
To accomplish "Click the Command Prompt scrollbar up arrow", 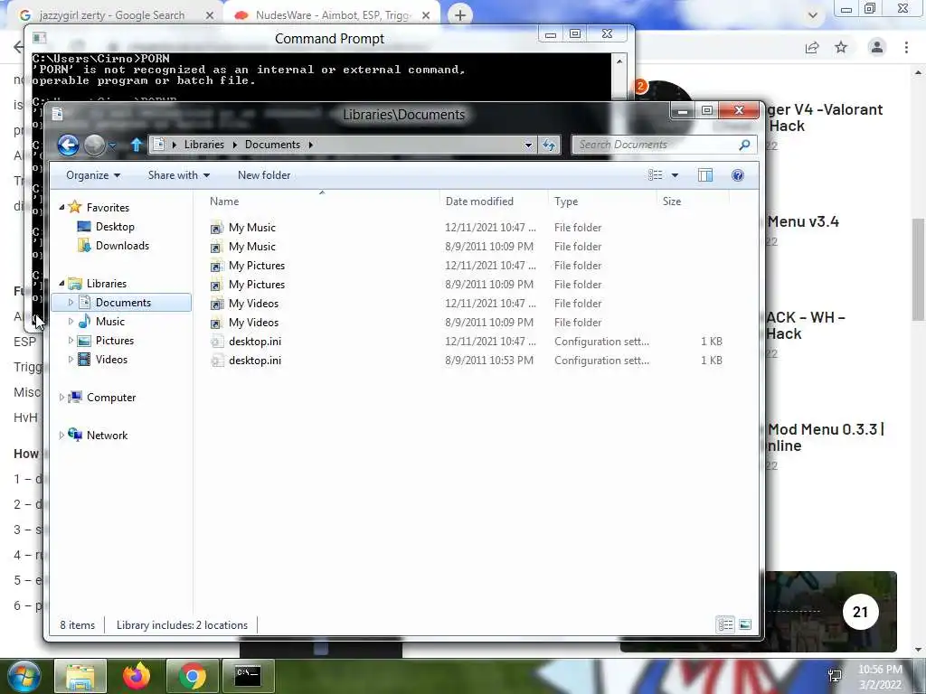I will 619,61.
